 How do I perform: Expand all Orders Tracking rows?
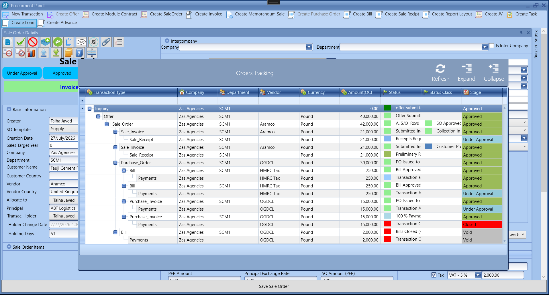(466, 73)
